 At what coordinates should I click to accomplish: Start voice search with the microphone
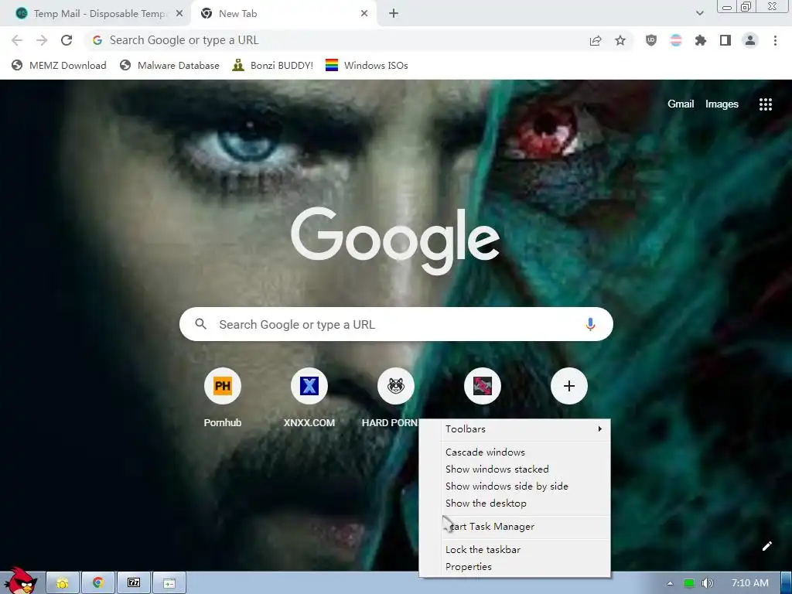click(590, 324)
